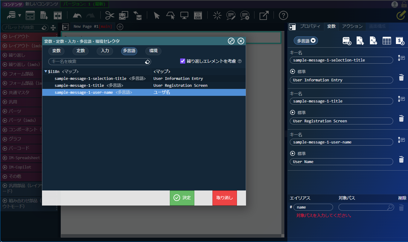Image resolution: width=408 pixels, height=242 pixels.
Task: Open the CSS editor icon
Action: click(198, 15)
